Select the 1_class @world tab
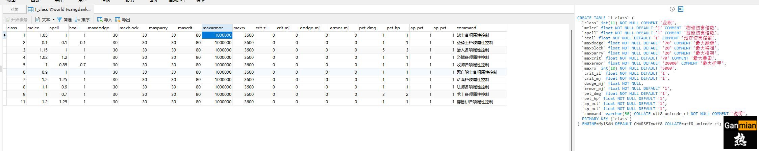The width and height of the screenshot is (759, 151). click(59, 9)
